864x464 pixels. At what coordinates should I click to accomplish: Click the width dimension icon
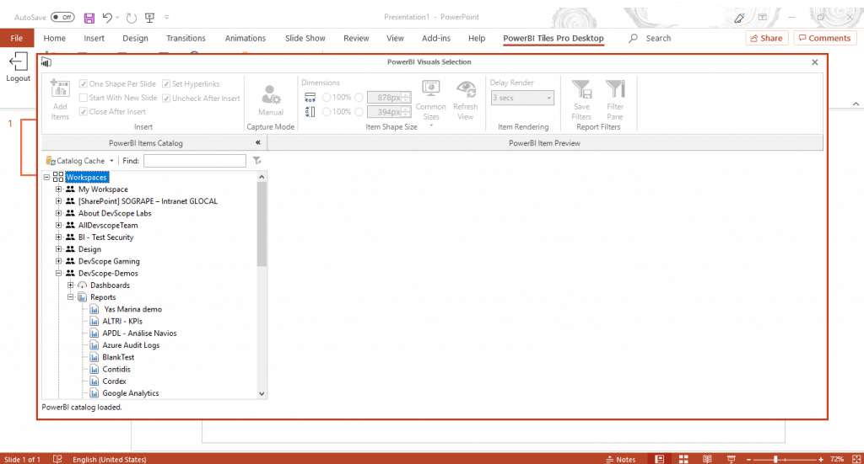(x=310, y=98)
